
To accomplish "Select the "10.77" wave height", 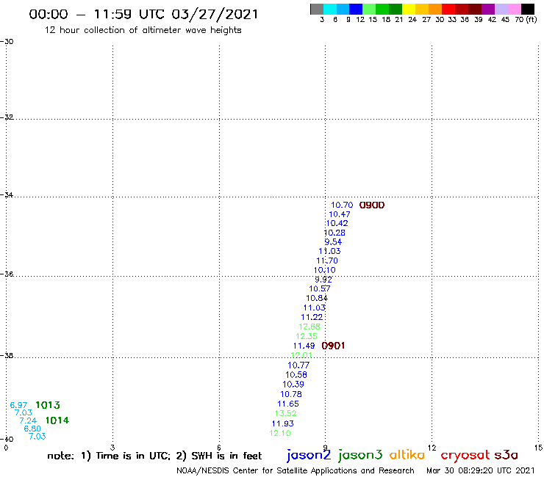I will (x=298, y=365).
